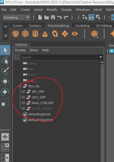
Task: Switch to four-view panel layout
Action: (x=5, y=147)
